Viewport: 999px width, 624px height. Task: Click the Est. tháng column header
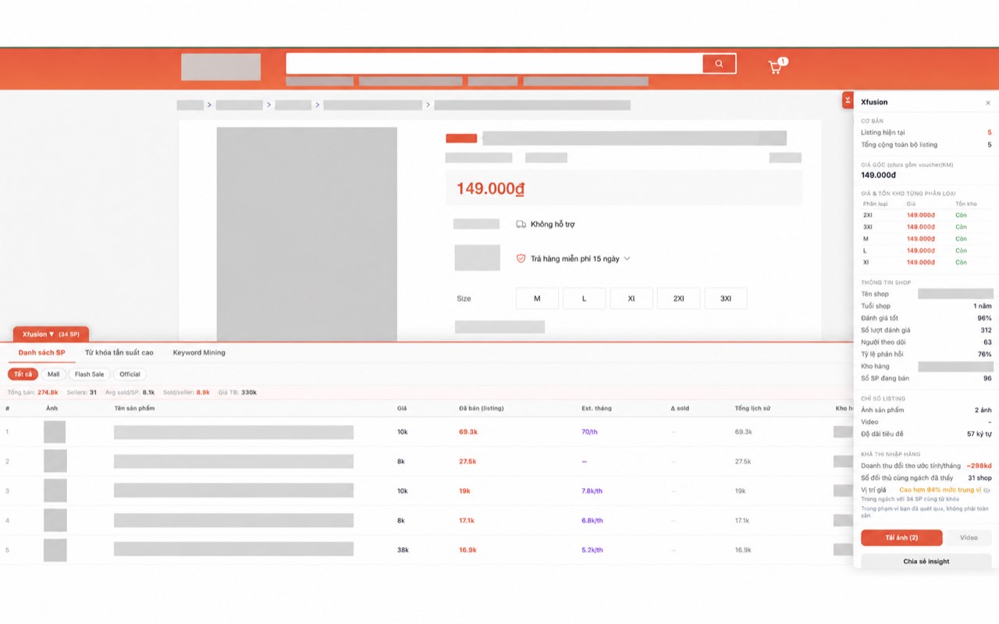[597, 408]
